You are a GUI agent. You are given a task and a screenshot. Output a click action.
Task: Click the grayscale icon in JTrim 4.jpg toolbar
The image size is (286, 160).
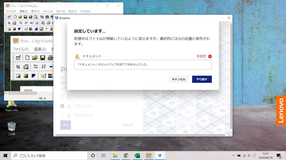[x=9, y=29]
